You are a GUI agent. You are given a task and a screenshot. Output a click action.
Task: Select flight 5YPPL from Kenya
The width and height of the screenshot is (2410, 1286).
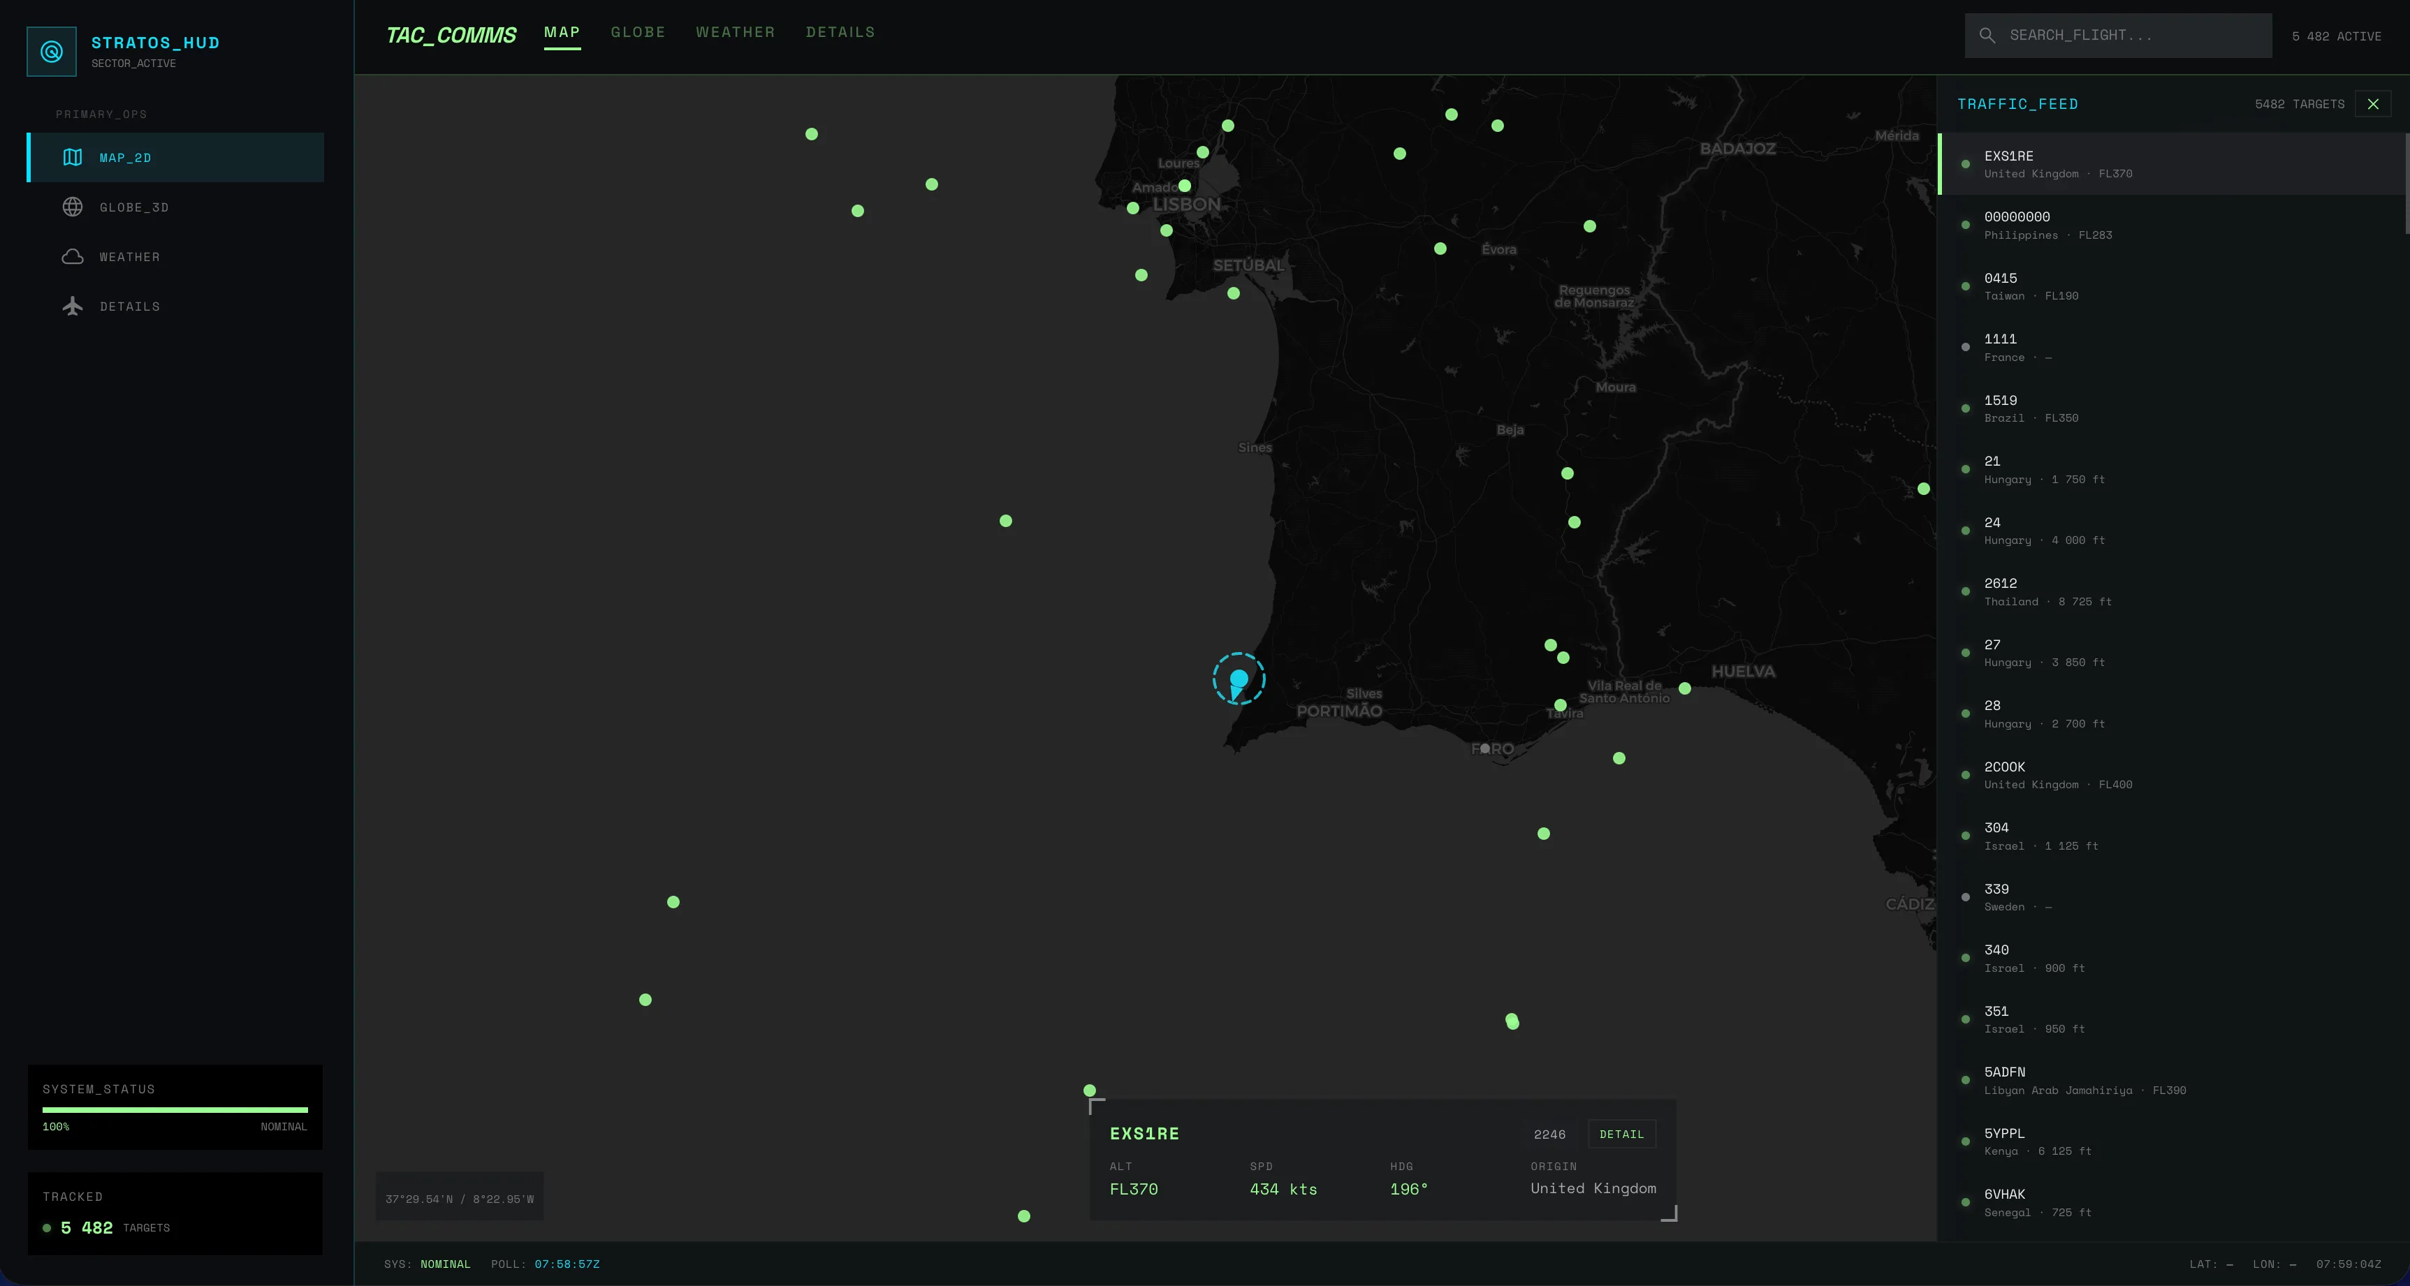tap(2170, 1142)
